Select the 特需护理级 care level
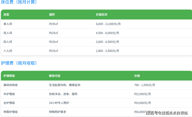 [x=11, y=112]
